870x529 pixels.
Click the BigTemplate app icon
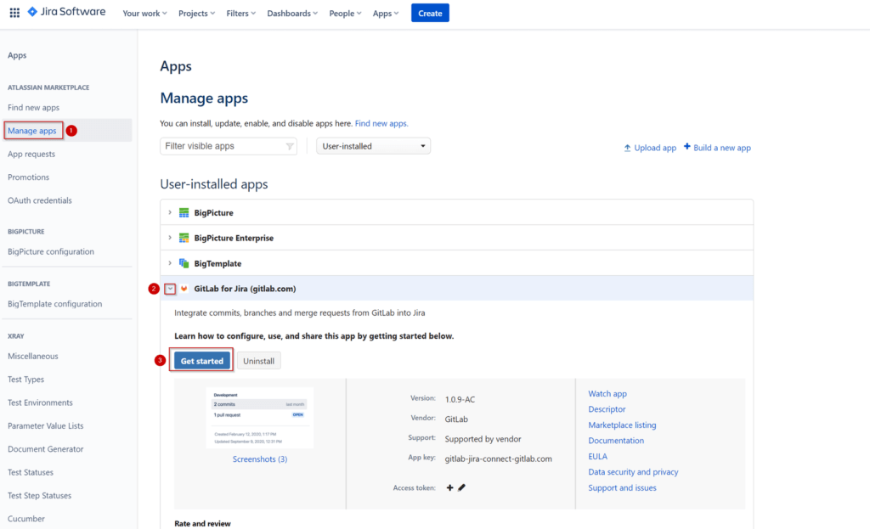tap(184, 263)
